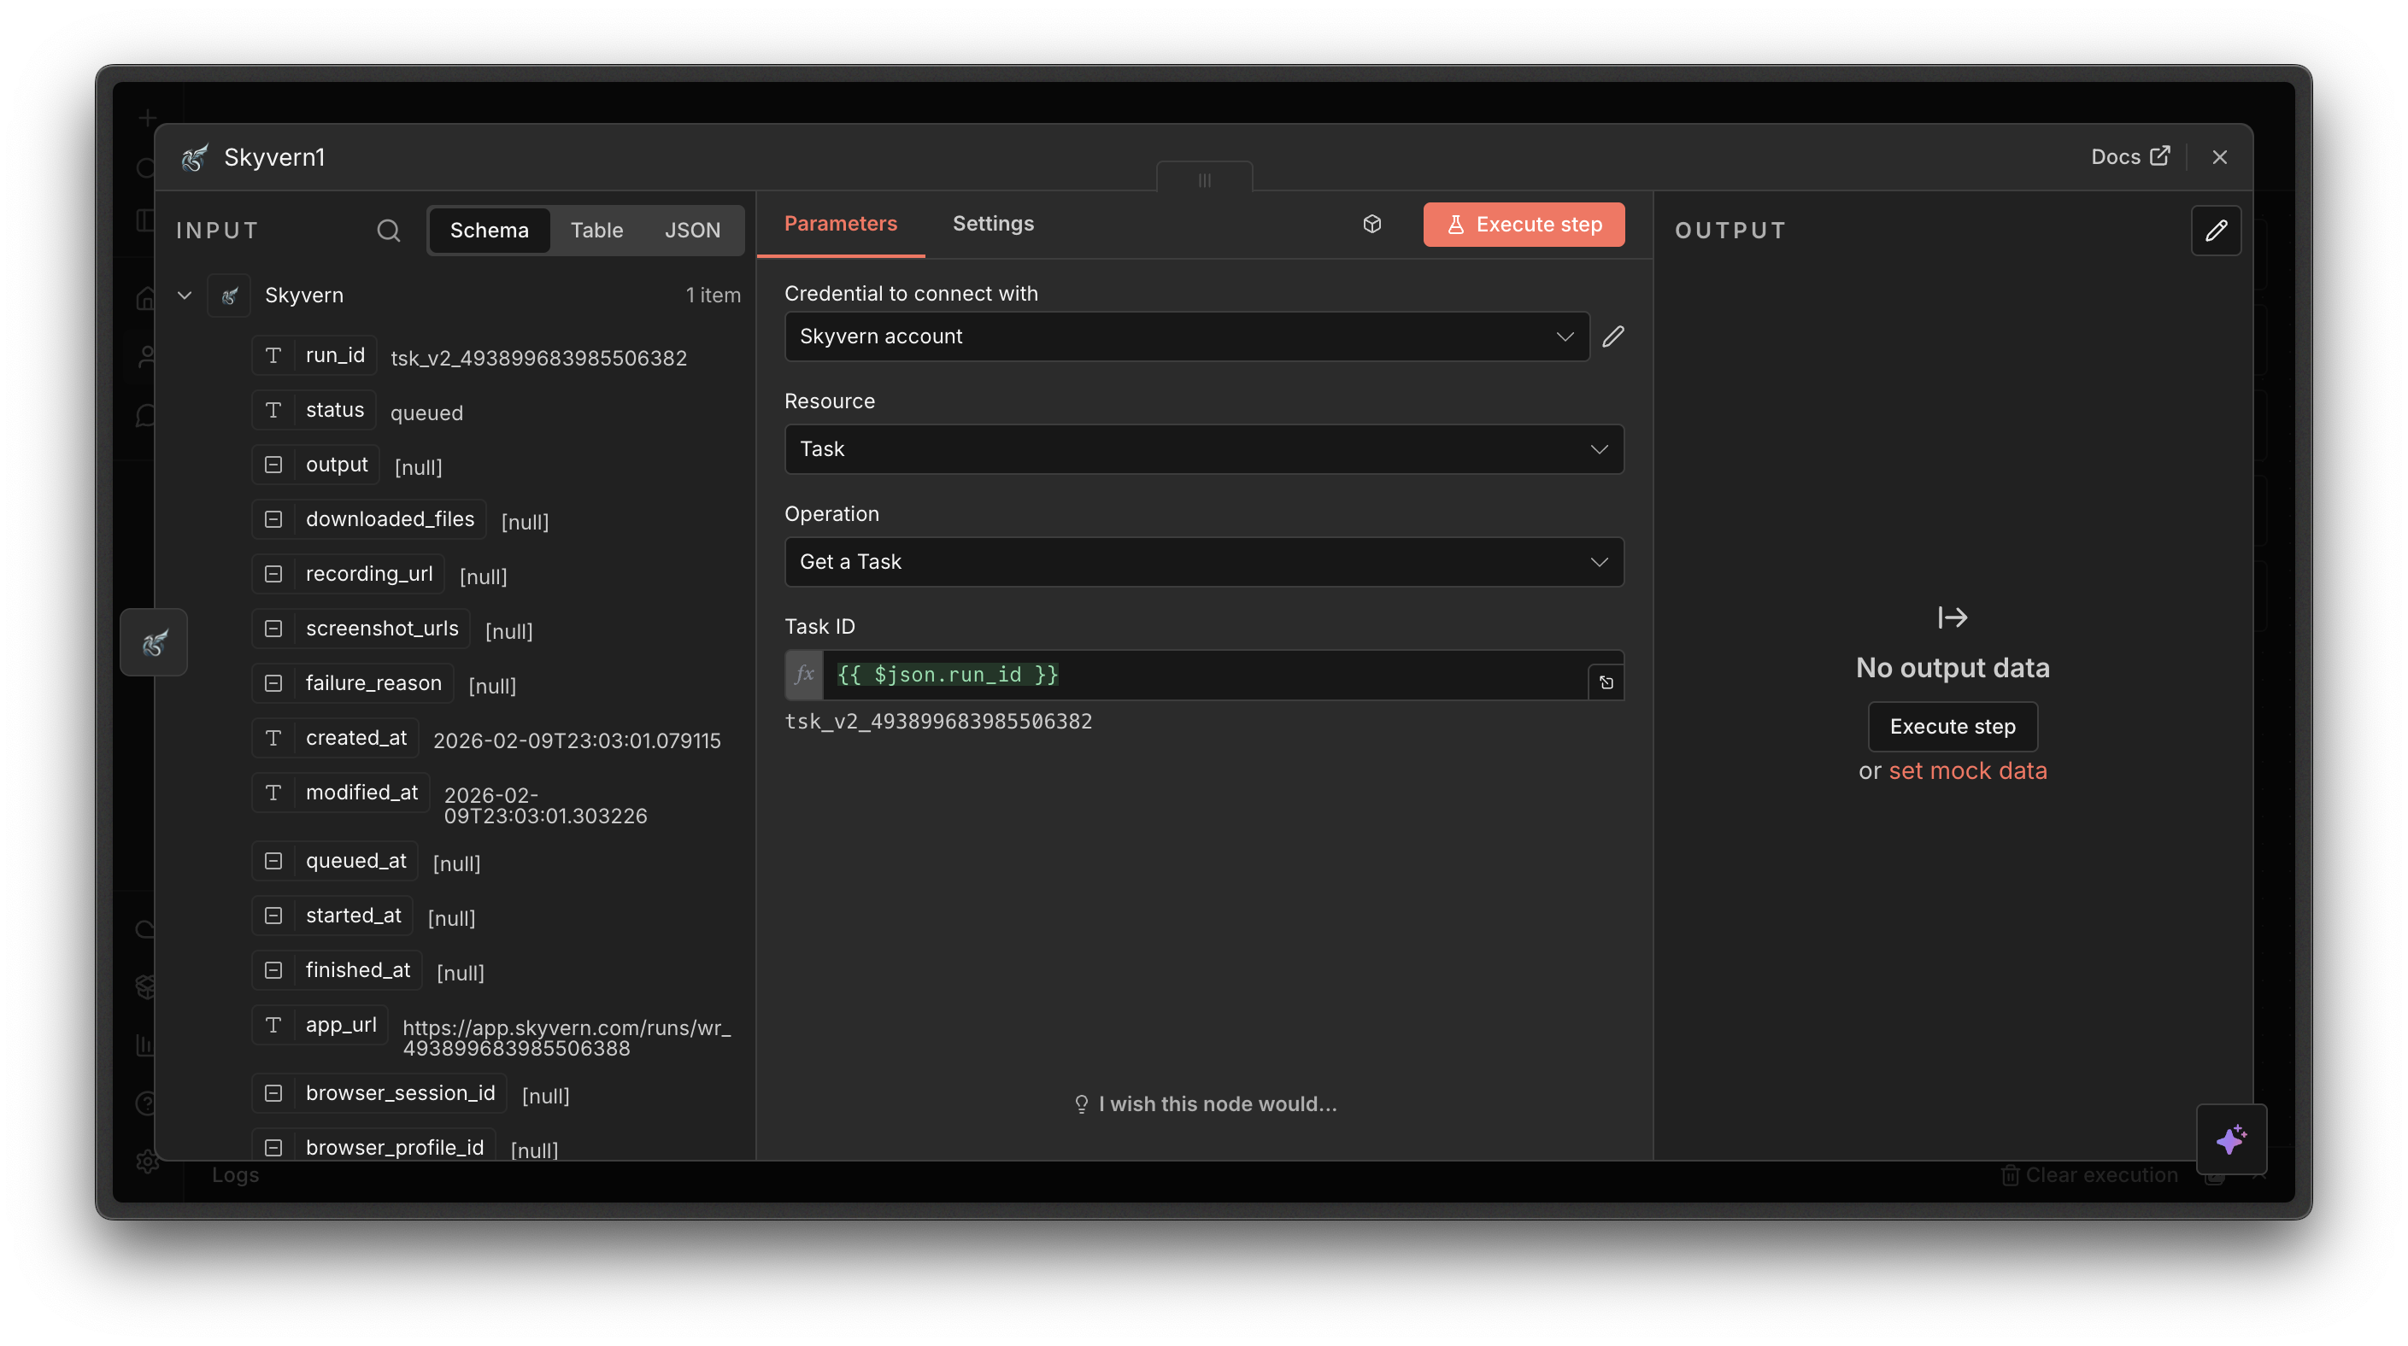Open the Resource dropdown showing Task

click(x=1203, y=449)
